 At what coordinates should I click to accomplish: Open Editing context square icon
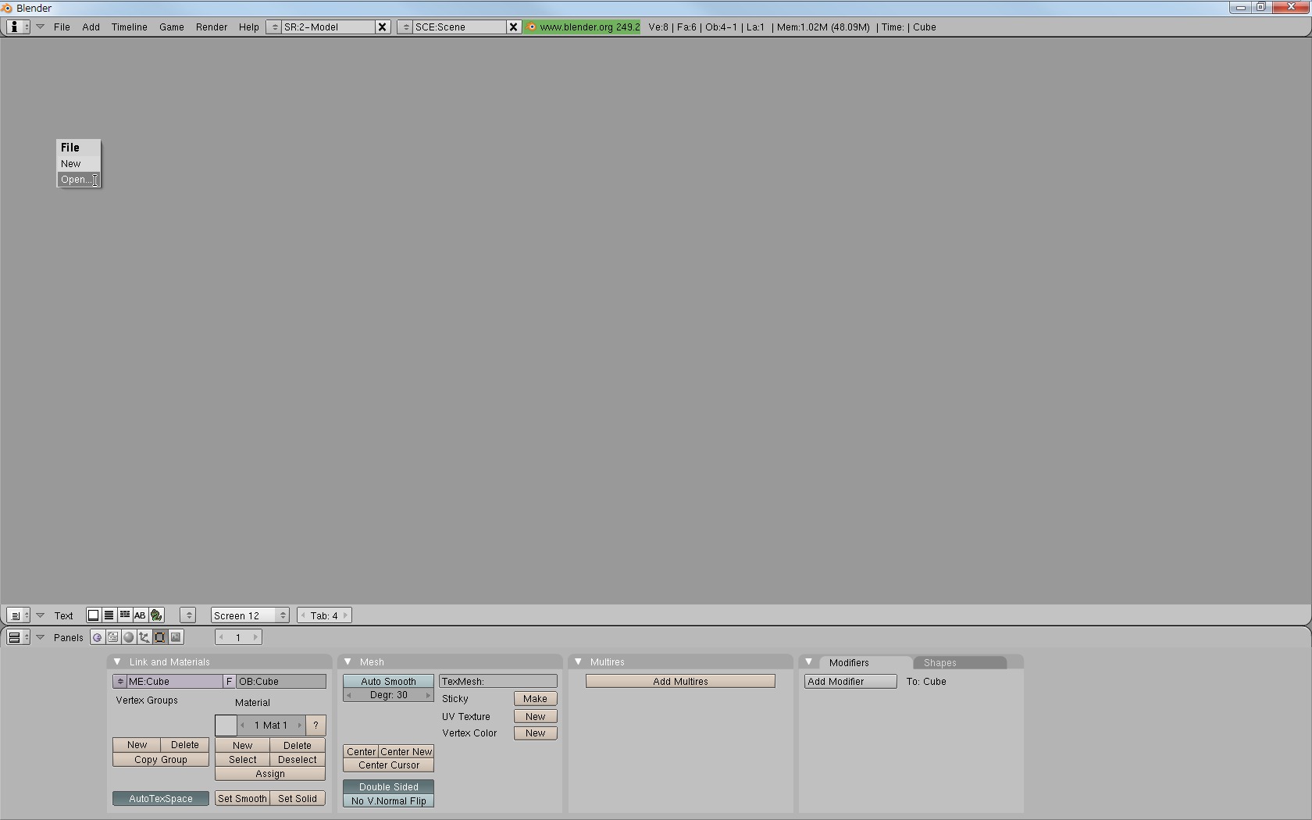pos(159,637)
